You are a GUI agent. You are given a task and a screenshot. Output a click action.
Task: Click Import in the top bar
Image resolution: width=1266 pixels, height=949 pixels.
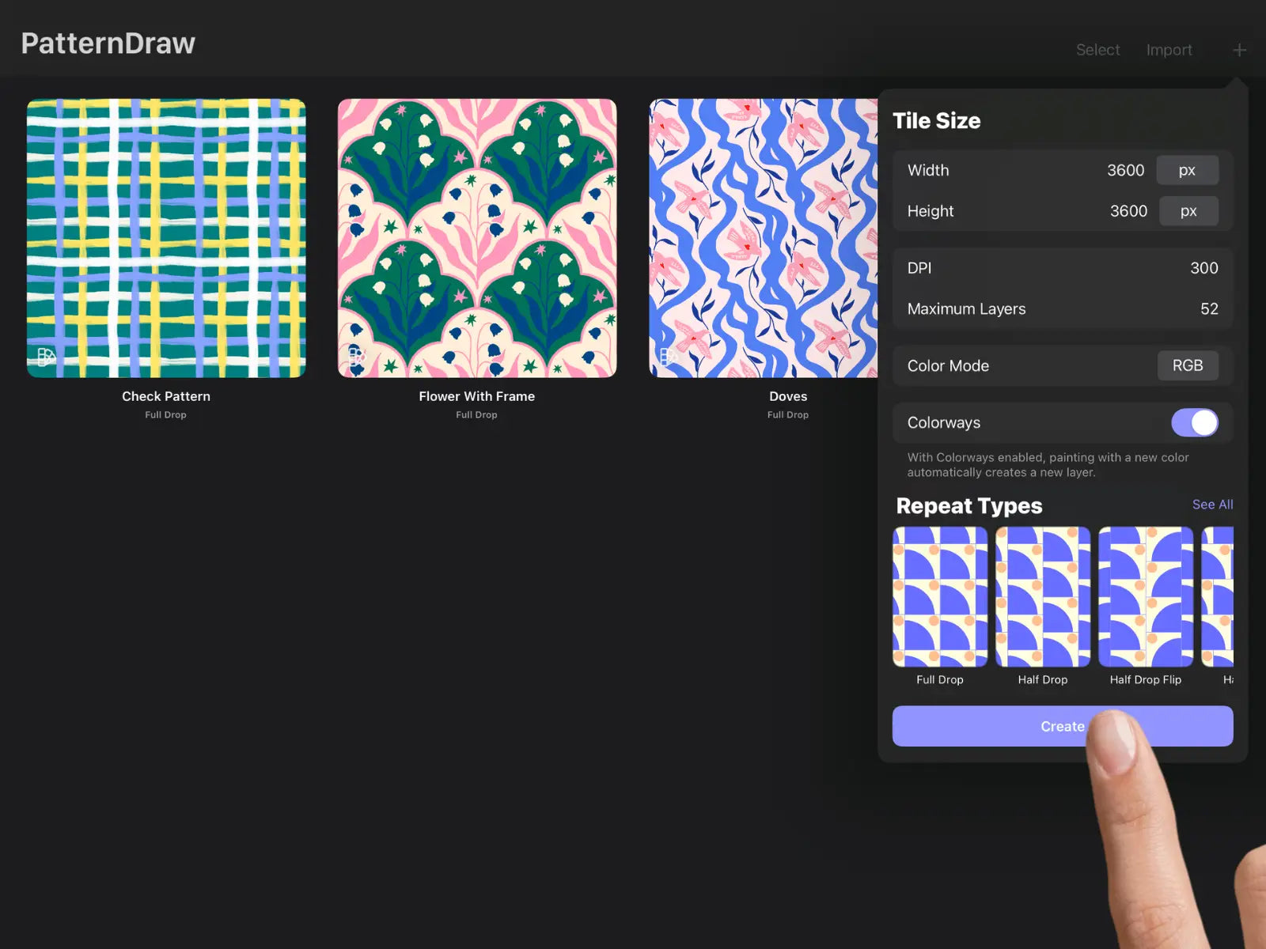[1169, 50]
